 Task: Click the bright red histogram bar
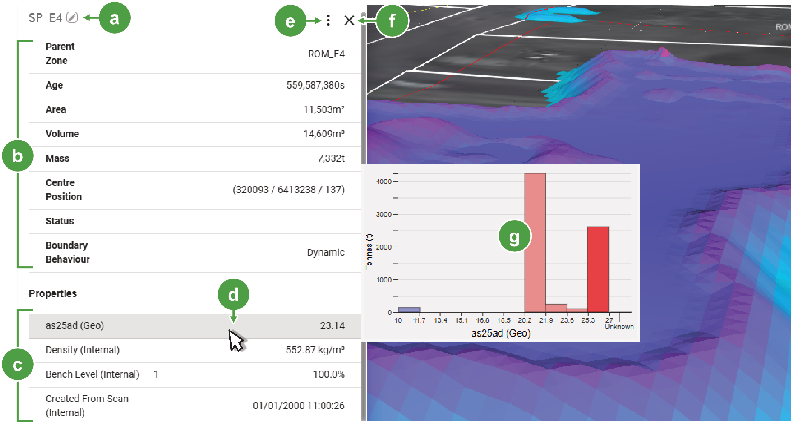tap(598, 269)
